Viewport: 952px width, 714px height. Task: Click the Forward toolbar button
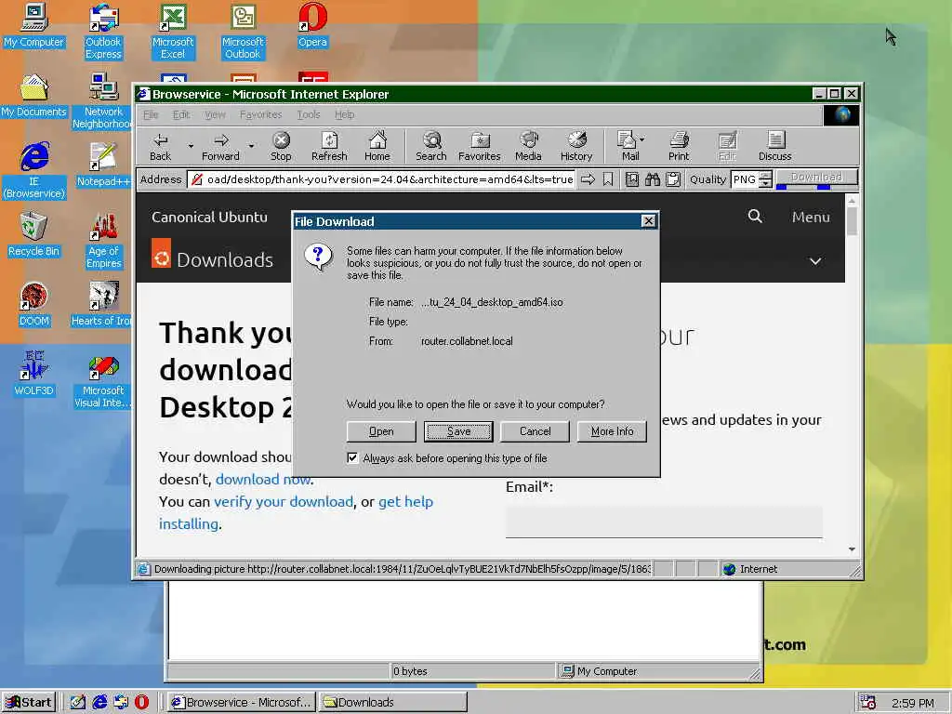pyautogui.click(x=220, y=147)
